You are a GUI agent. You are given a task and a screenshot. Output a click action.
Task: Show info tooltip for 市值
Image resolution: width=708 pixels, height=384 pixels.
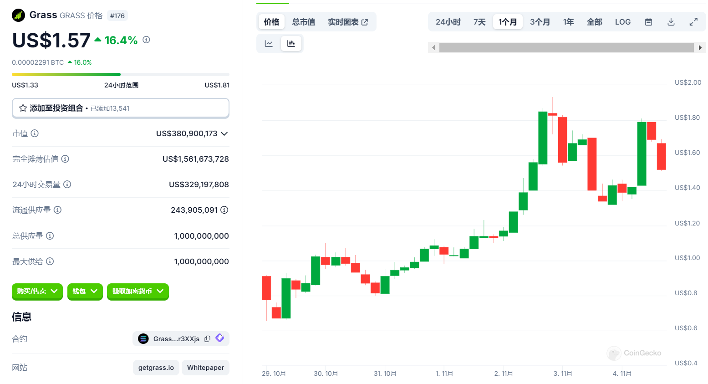click(x=35, y=133)
